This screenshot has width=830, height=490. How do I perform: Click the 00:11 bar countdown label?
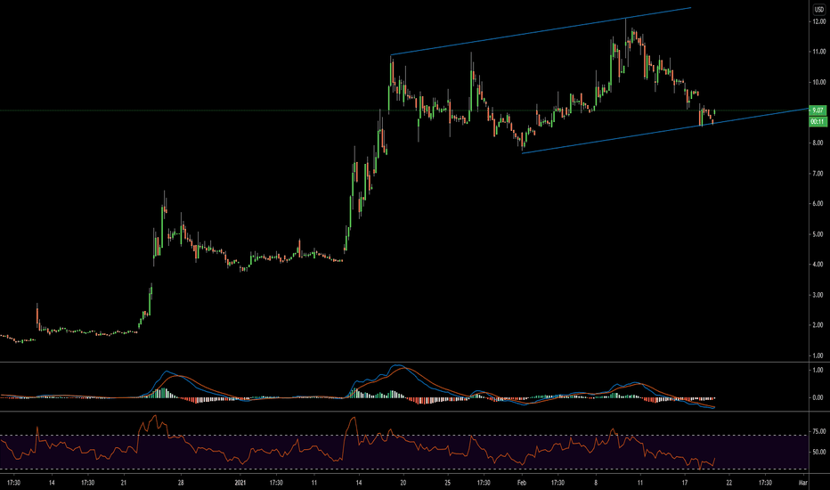[818, 122]
